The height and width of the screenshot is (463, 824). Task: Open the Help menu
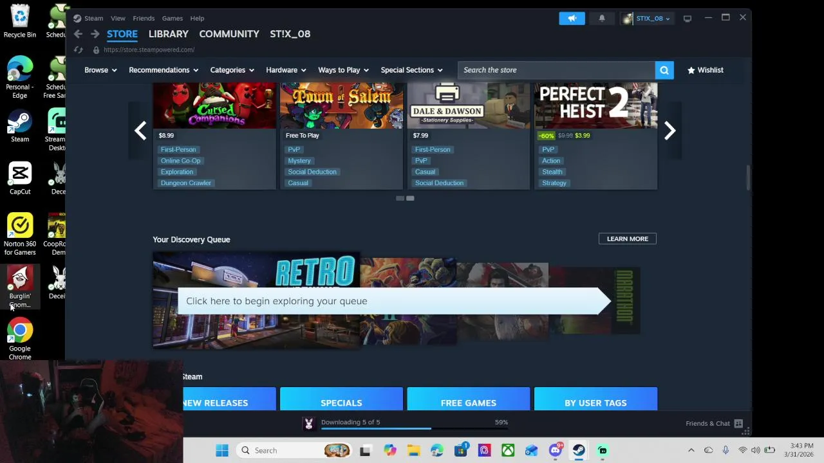(x=197, y=18)
